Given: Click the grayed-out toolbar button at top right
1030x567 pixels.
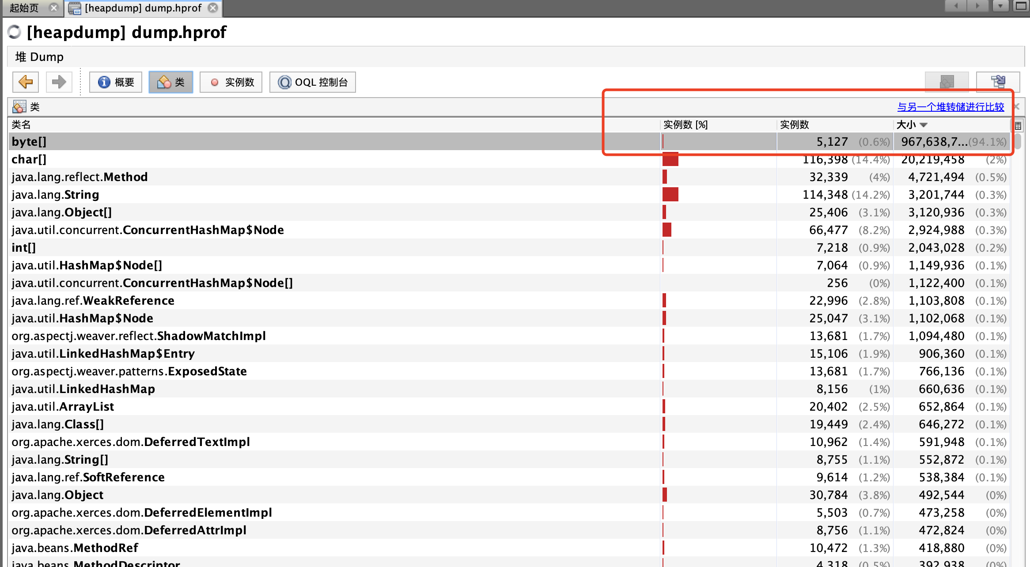Looking at the screenshot, I should pos(947,82).
